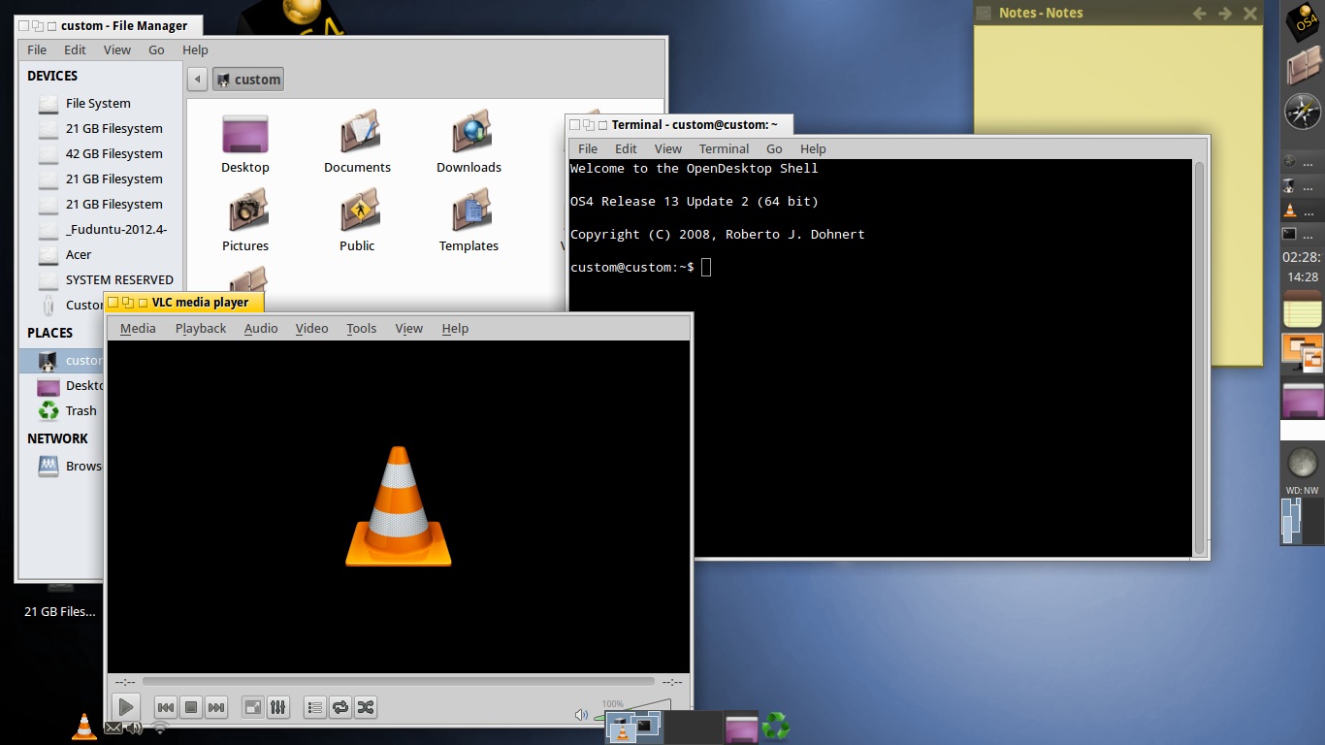Open the VLC View menu

click(408, 329)
